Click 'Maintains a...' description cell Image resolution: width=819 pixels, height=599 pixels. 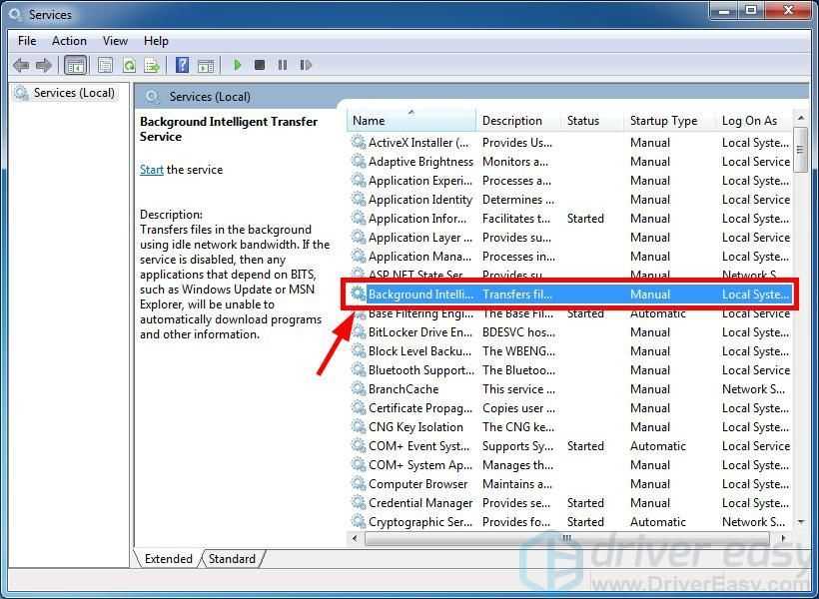[x=517, y=484]
